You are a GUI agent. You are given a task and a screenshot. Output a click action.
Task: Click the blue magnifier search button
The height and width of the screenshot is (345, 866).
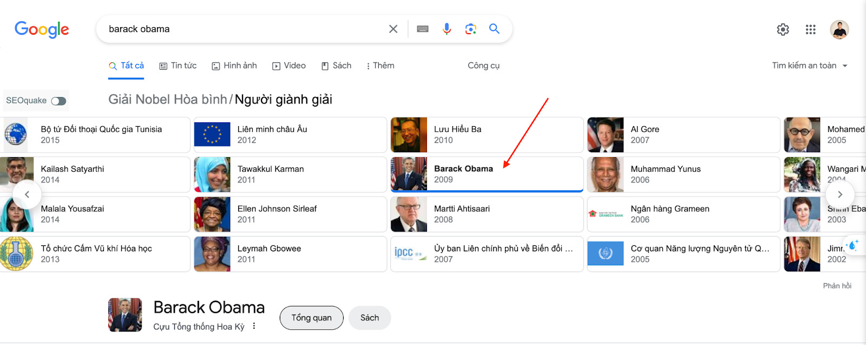coord(494,29)
